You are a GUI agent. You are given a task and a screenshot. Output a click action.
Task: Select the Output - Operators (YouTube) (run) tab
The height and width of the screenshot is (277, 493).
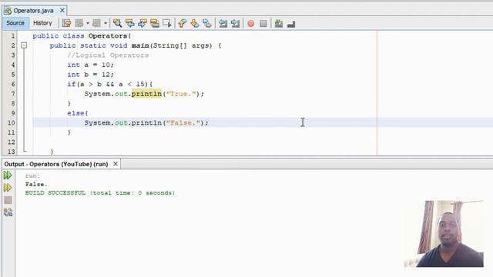[56, 164]
